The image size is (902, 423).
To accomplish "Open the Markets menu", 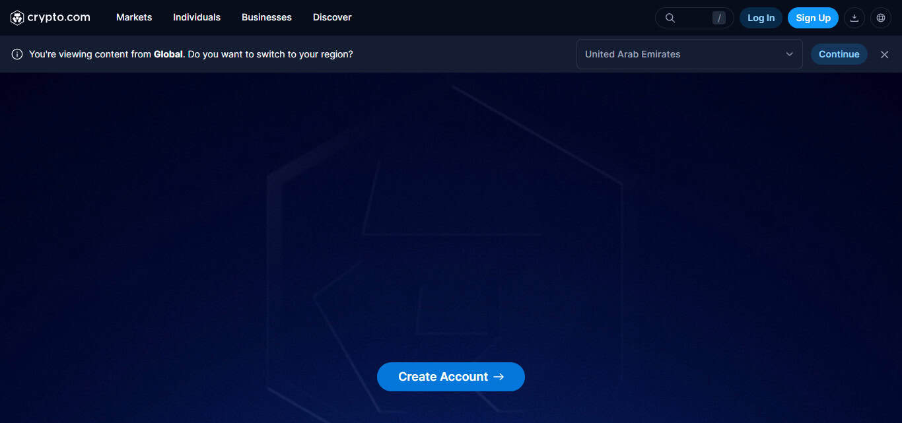I will (x=134, y=18).
